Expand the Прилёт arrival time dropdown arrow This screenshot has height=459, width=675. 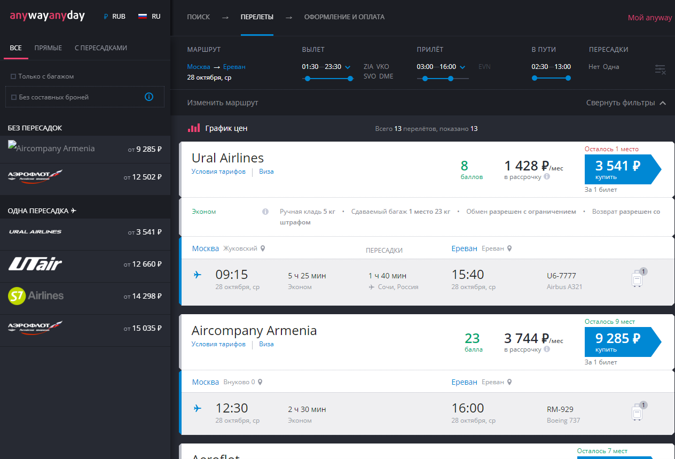coord(462,67)
